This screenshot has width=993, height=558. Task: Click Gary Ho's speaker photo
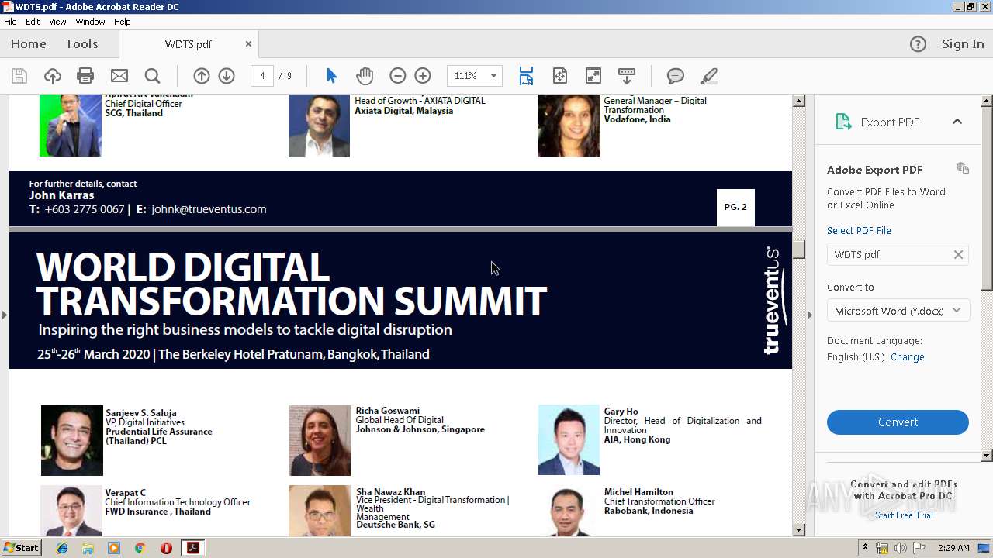tap(569, 440)
